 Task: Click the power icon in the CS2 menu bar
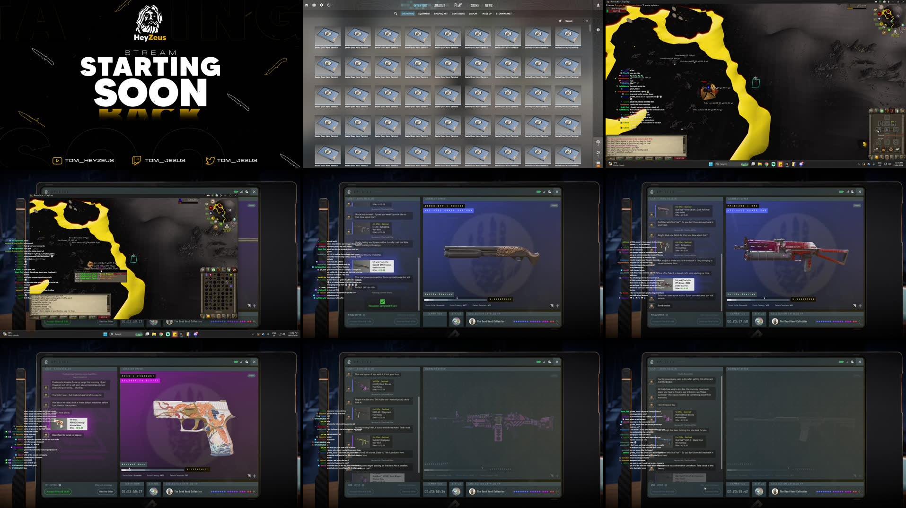[328, 5]
